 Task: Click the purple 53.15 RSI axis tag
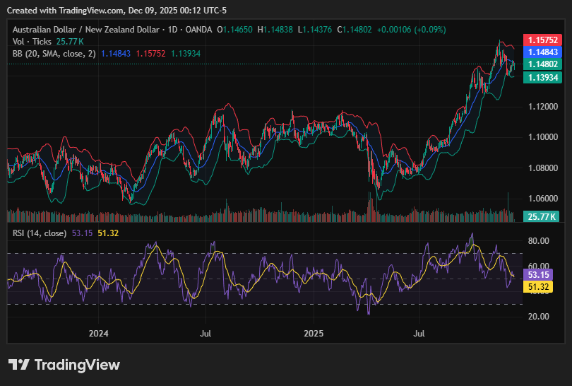coord(540,274)
